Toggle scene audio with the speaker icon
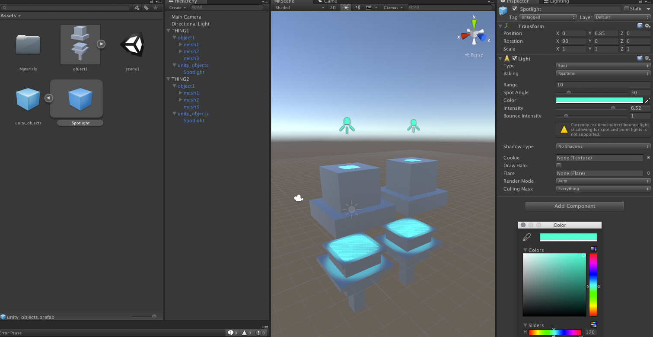This screenshot has height=337, width=653. coord(357,7)
